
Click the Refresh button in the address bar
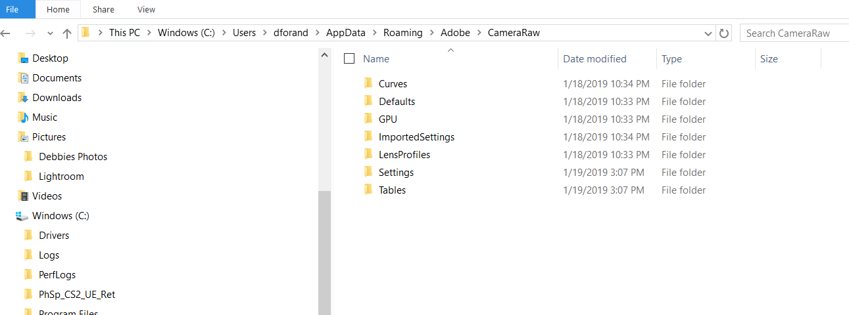pos(724,33)
